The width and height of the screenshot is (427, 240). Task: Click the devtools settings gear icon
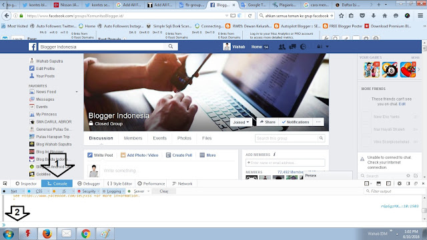[399, 184]
